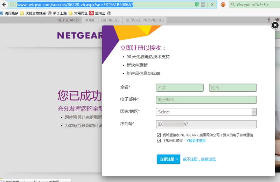
Task: Open the 常用网址 bookmark folder
Action: click(x=78, y=13)
